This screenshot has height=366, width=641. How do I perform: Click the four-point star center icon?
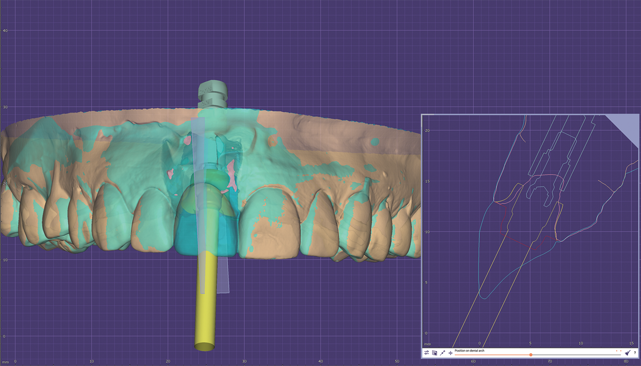click(450, 353)
